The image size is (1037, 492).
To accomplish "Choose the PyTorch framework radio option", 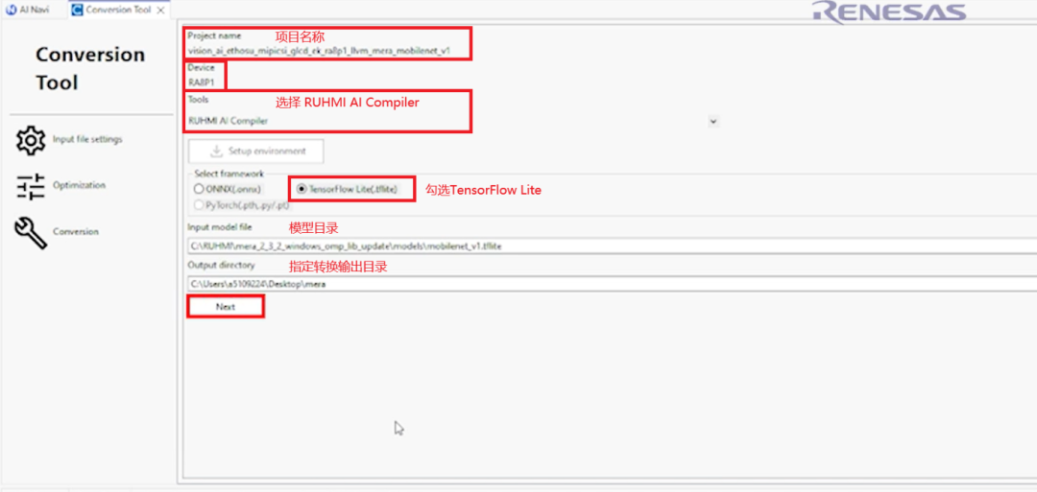I will point(199,205).
